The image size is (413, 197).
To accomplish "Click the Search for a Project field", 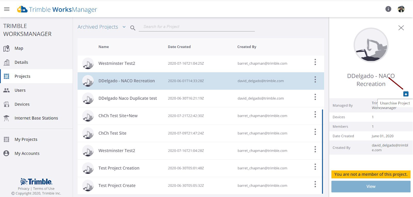I will [x=197, y=27].
